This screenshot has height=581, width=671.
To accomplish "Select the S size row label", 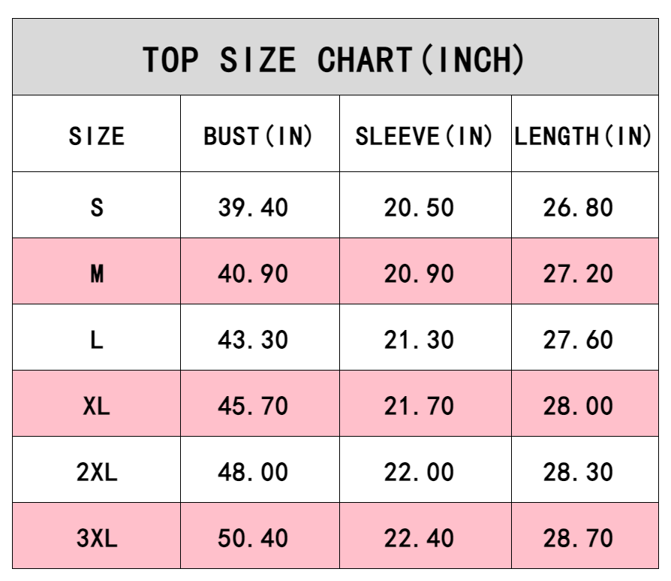I will tap(97, 207).
